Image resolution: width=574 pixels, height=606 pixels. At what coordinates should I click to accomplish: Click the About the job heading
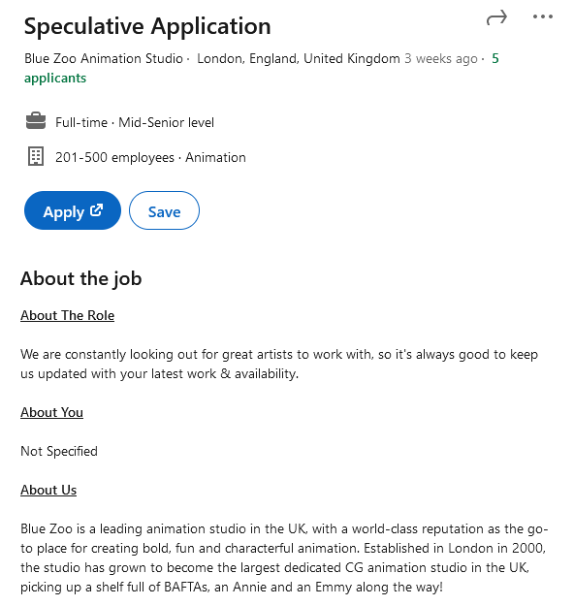[81, 278]
